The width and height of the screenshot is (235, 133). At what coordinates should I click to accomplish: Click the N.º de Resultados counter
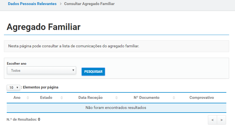(23, 120)
